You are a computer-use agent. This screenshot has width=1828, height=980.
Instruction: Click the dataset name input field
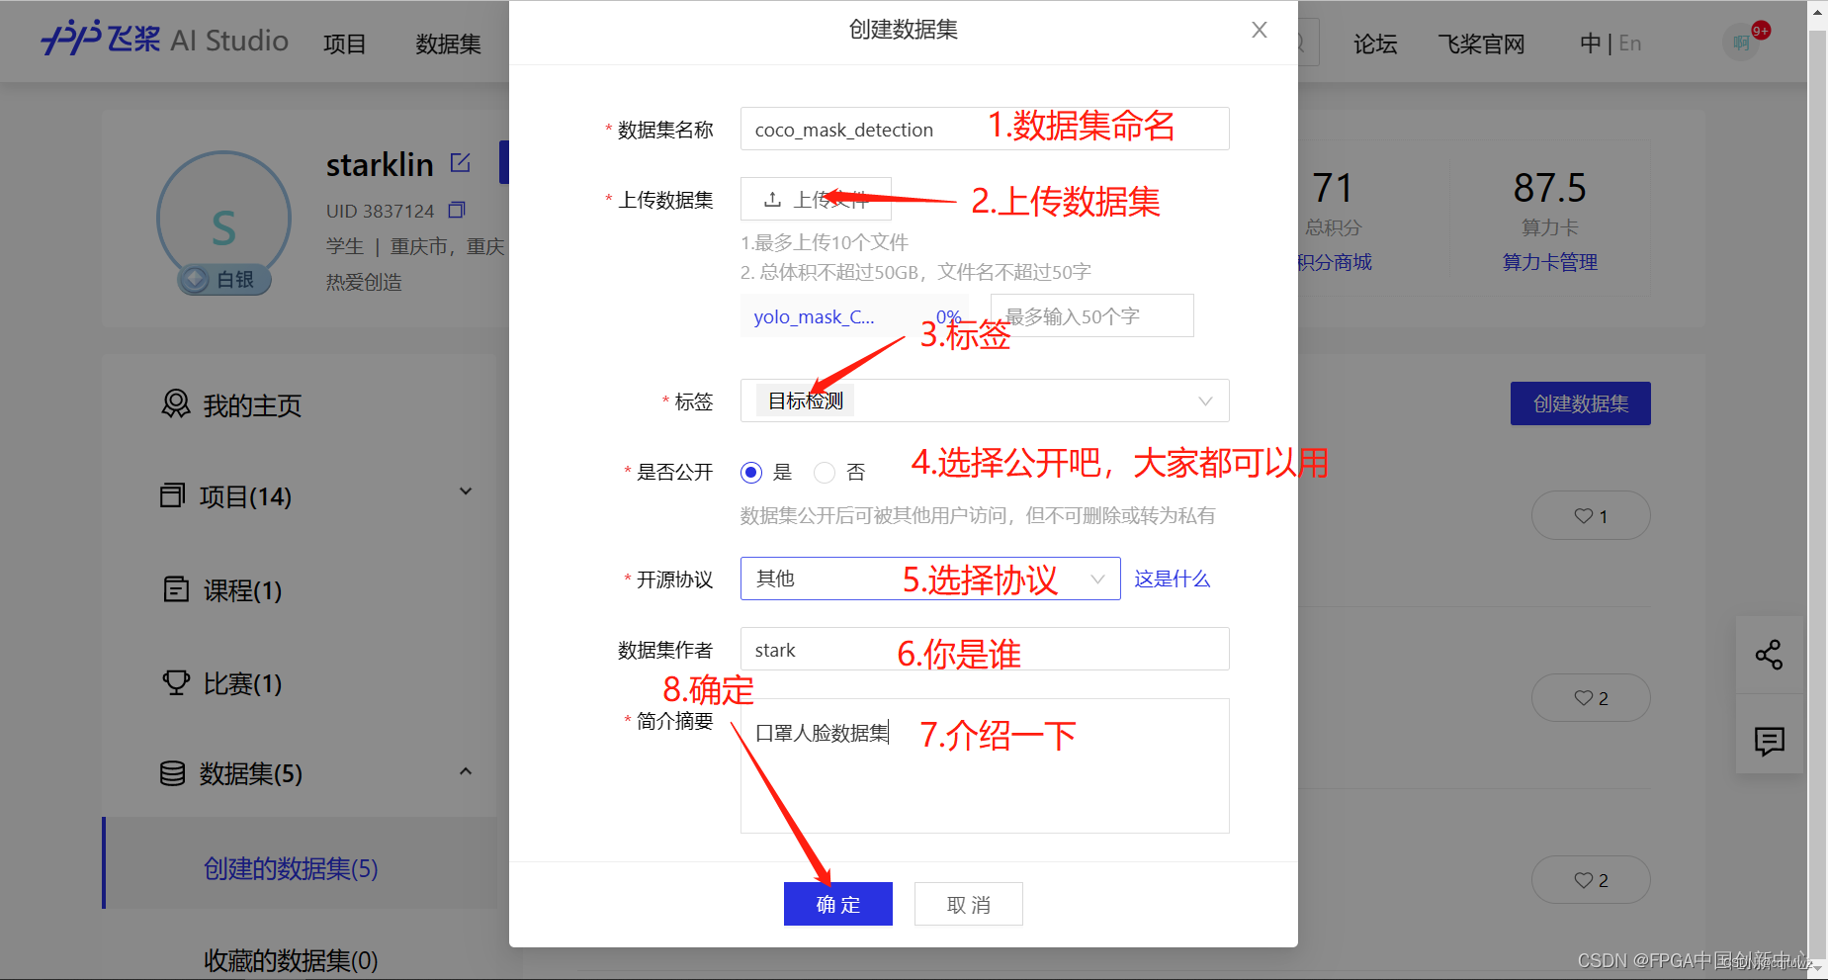985,129
